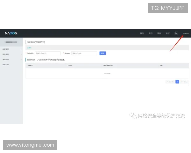191x153 pixels.
Task: Click the Data ID column header
Action: coord(31,65)
